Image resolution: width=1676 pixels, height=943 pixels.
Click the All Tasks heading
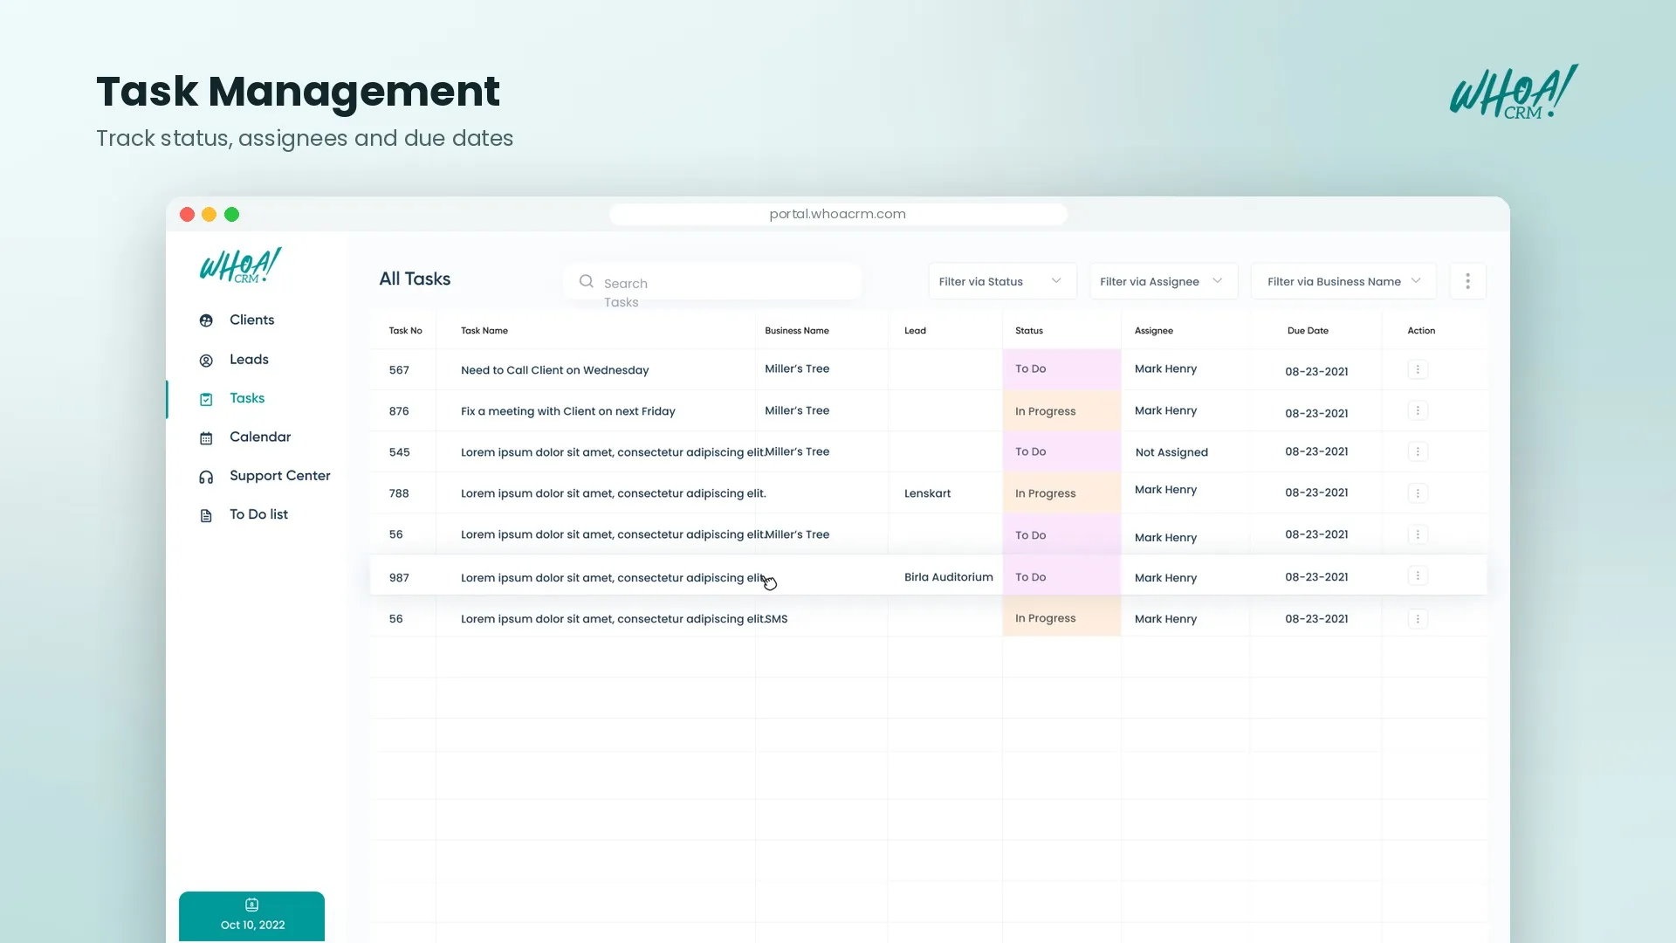point(415,279)
